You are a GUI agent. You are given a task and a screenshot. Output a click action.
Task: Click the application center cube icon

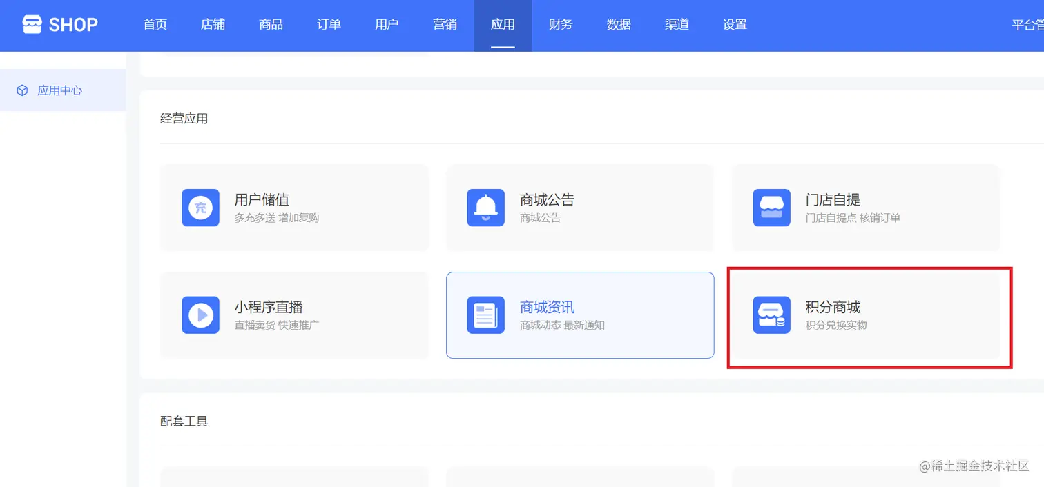pos(22,90)
